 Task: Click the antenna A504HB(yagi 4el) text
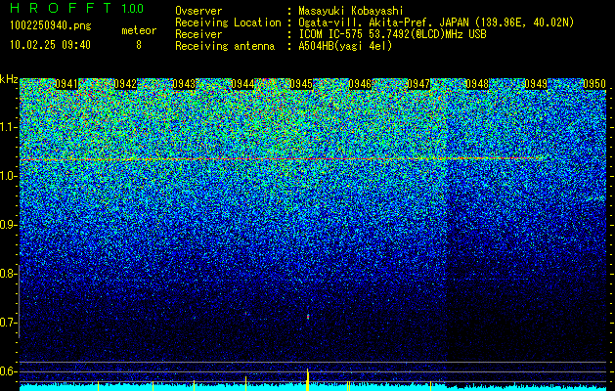(345, 46)
